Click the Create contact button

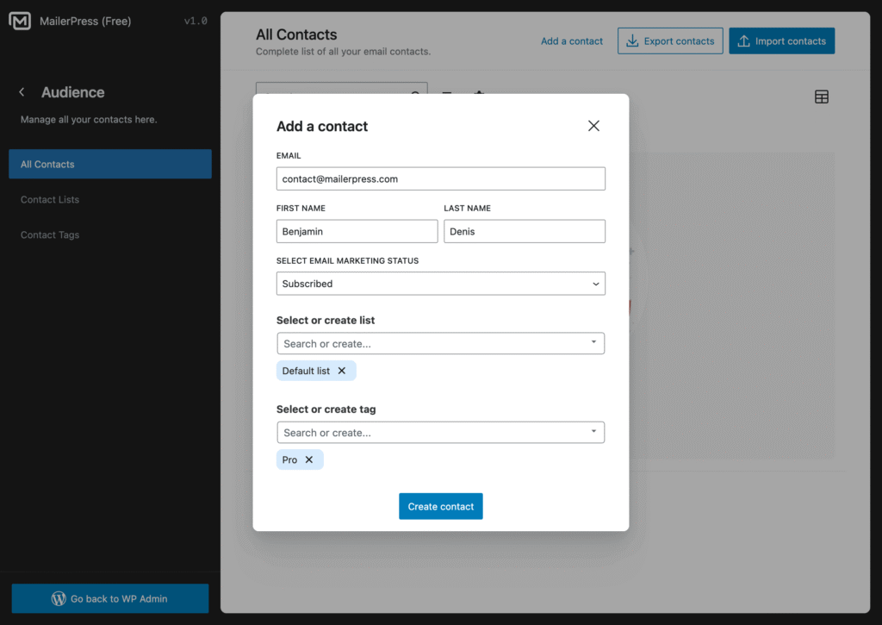(440, 506)
